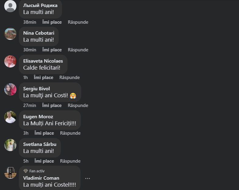Viewport: 239px width, 190px height.
Task: Open Svetlana Sârbu's profile photo
Action: [x=10, y=145]
